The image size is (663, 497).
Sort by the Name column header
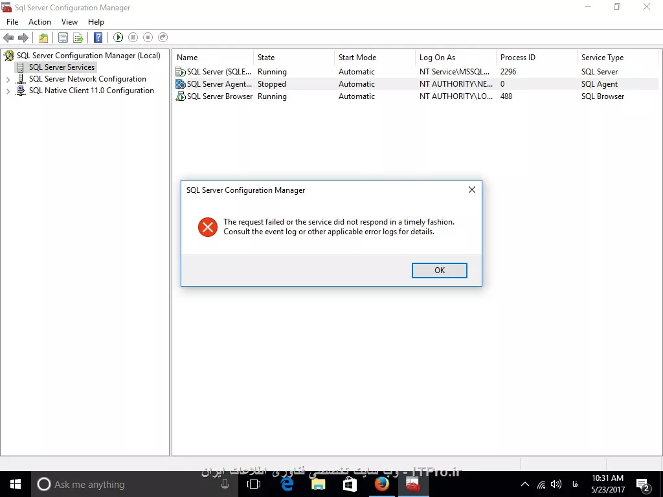[212, 58]
